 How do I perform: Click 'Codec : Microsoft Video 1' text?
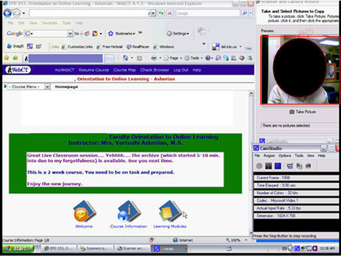tap(277, 200)
